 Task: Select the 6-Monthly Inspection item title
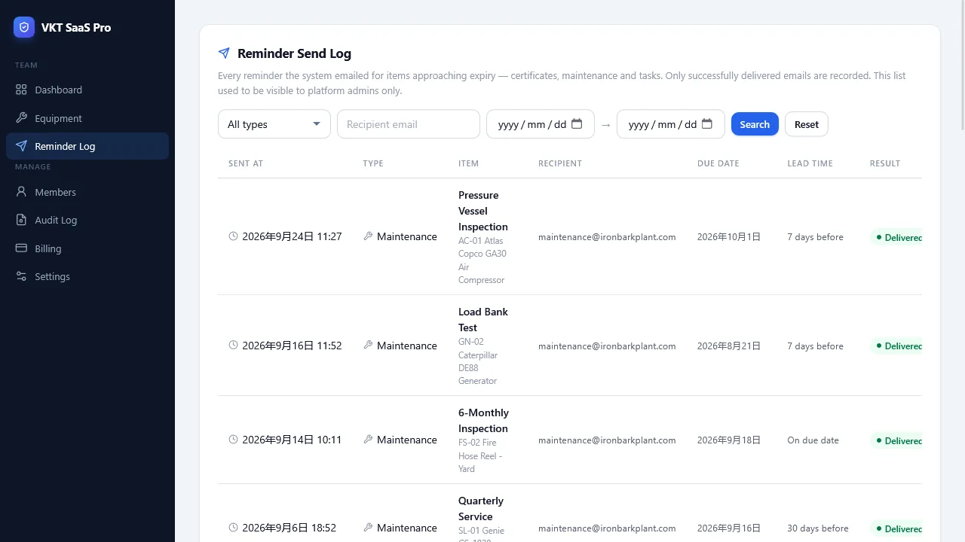[483, 421]
